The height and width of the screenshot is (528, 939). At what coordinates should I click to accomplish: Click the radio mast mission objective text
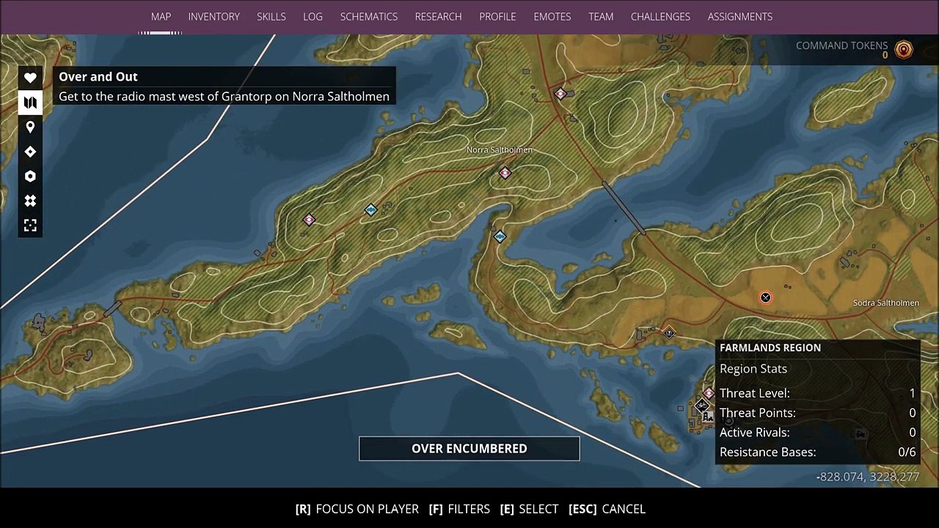[224, 96]
